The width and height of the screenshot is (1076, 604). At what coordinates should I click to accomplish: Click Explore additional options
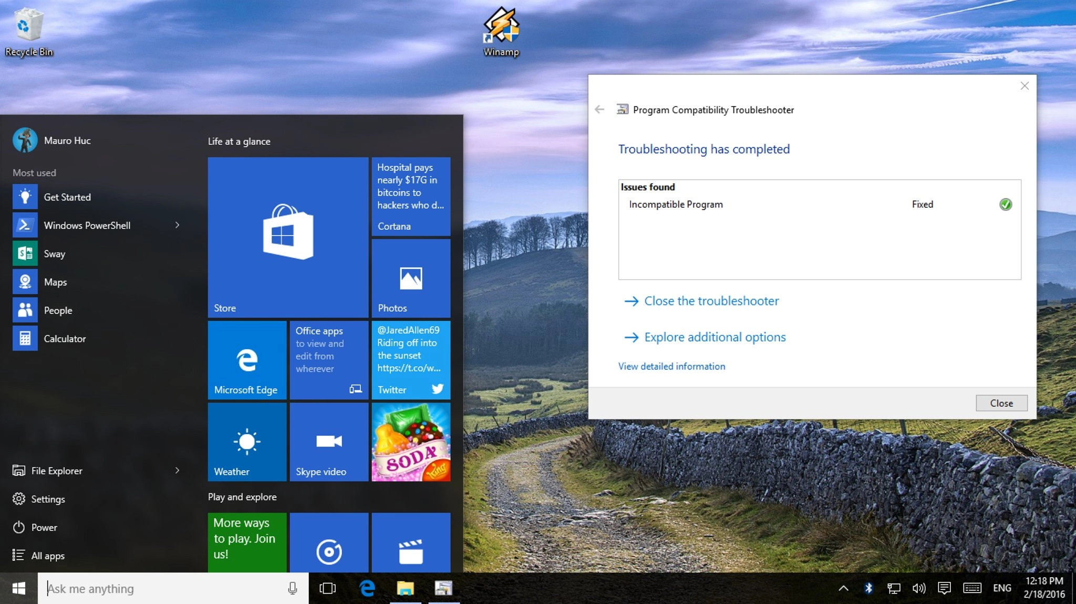(x=715, y=337)
